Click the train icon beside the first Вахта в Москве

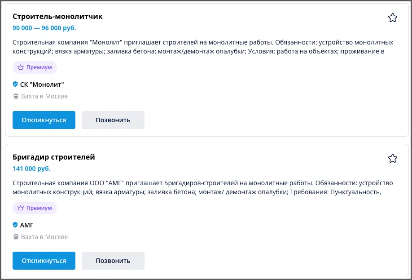(x=16, y=97)
